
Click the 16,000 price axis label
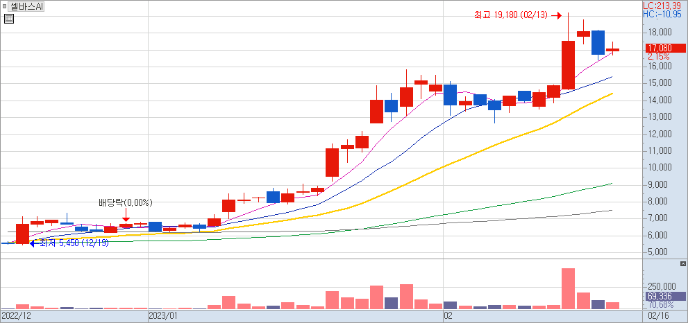click(x=659, y=67)
